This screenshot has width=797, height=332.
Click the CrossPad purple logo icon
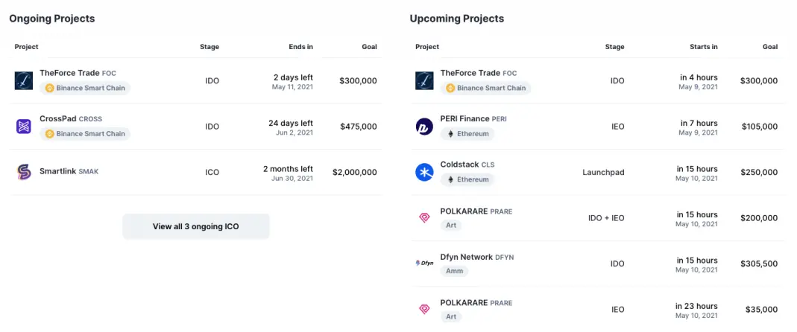[24, 127]
